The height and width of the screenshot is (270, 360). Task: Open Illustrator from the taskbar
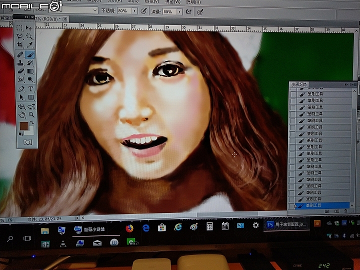[x=317, y=223]
